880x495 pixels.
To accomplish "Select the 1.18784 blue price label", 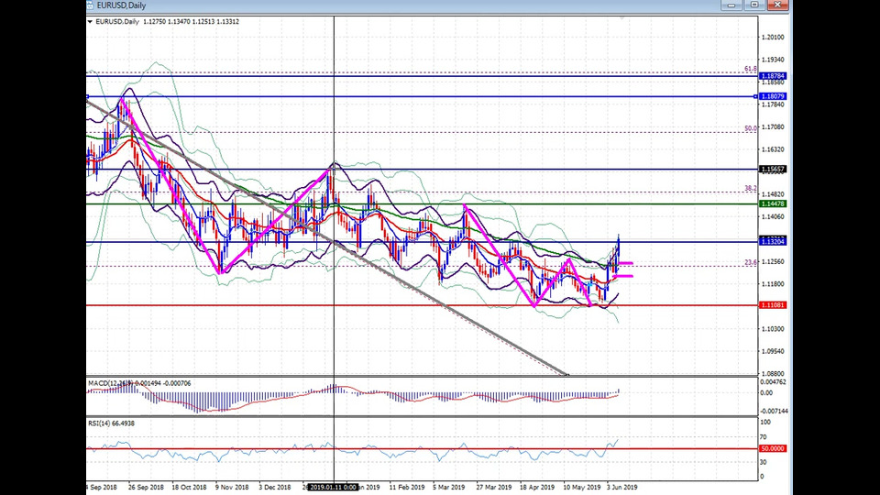I will pos(773,76).
